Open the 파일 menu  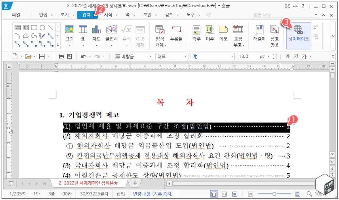click(16, 15)
